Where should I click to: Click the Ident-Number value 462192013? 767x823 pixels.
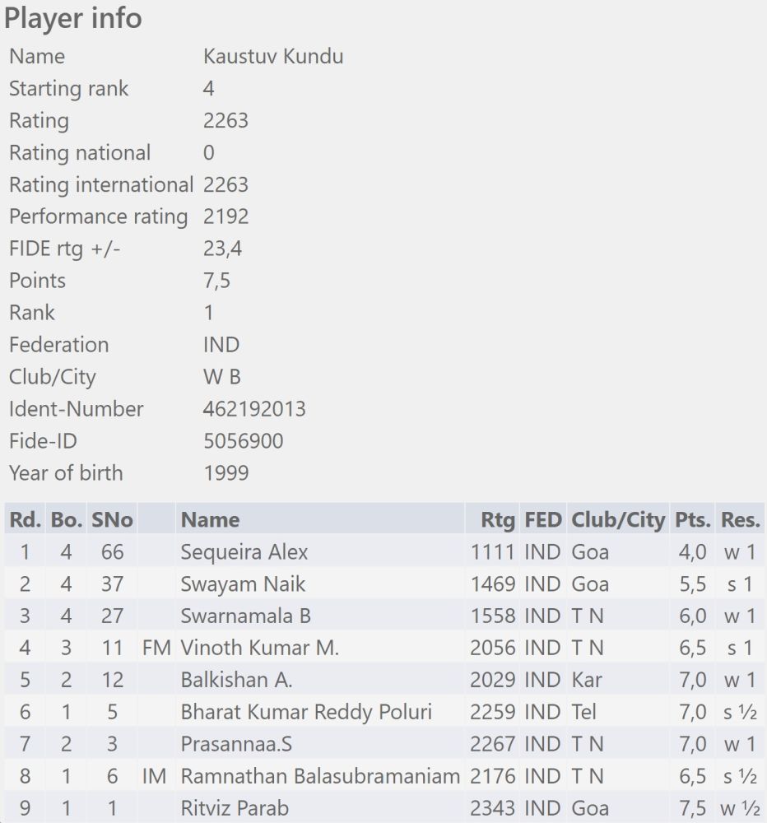pyautogui.click(x=254, y=409)
